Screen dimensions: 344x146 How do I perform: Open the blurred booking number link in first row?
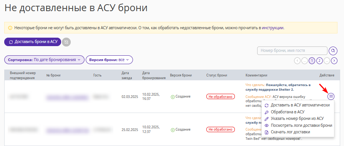click(67, 97)
